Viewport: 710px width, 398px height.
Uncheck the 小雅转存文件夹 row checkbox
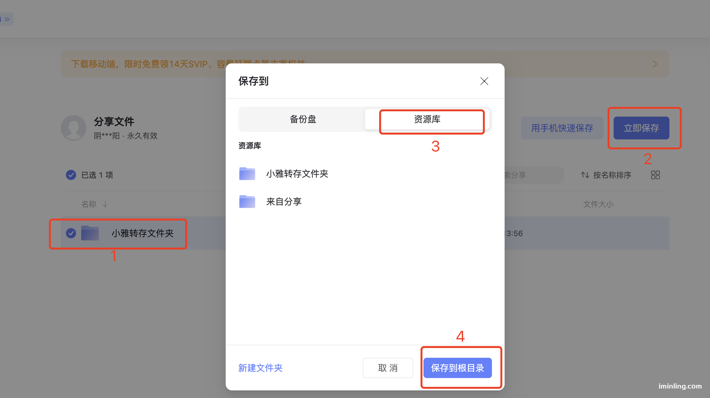[71, 233]
